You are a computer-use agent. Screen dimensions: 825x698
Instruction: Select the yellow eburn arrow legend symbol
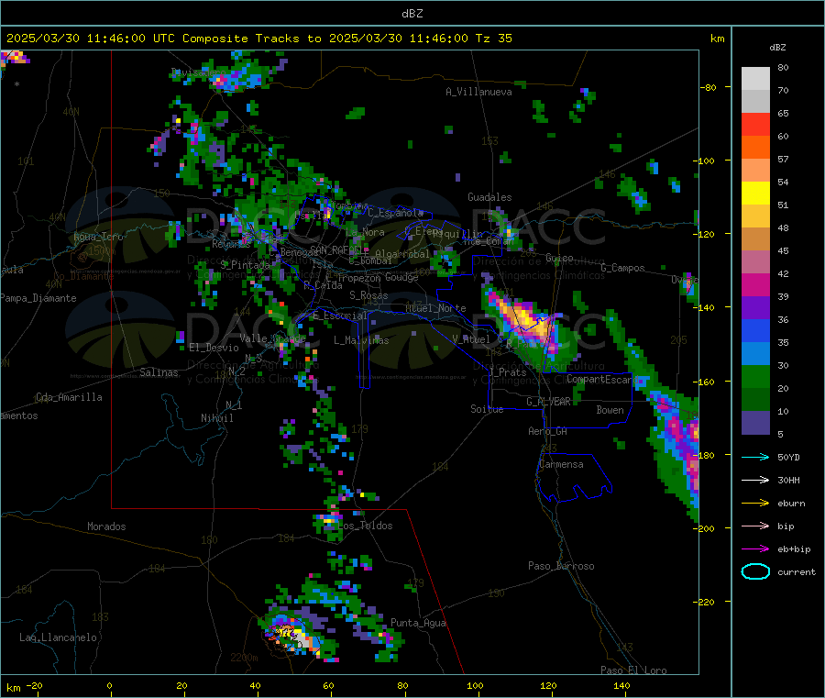pos(755,504)
